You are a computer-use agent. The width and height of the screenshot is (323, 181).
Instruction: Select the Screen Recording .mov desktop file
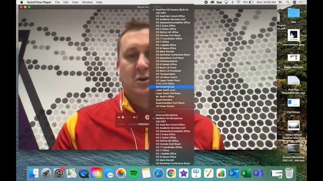pyautogui.click(x=294, y=148)
